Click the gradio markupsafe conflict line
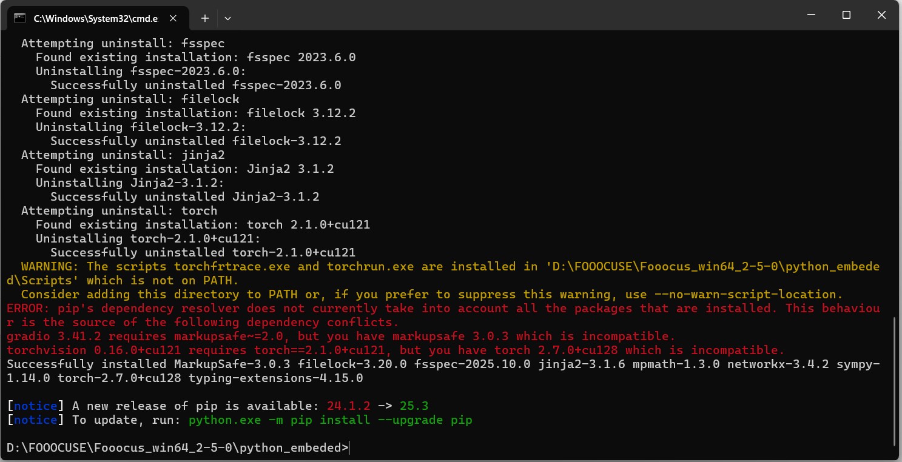This screenshot has height=462, width=902. (340, 336)
